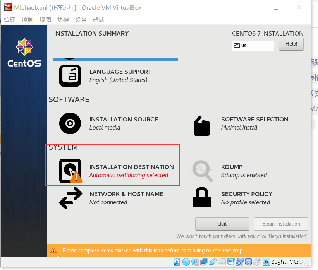Click the 'us' keyboard layout indicator

coord(253,46)
